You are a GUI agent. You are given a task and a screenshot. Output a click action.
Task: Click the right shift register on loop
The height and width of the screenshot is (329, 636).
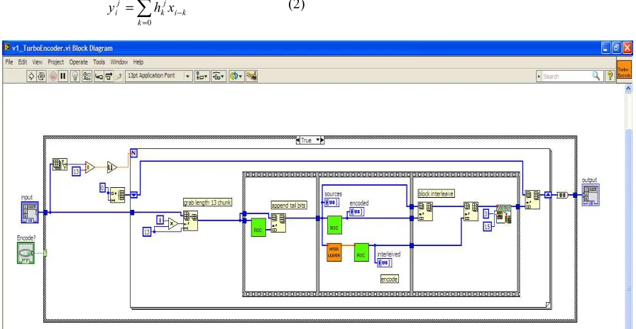click(x=547, y=195)
